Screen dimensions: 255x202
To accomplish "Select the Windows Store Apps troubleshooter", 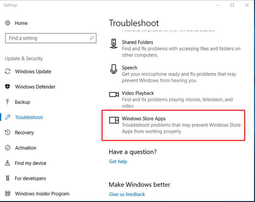I will (173, 125).
